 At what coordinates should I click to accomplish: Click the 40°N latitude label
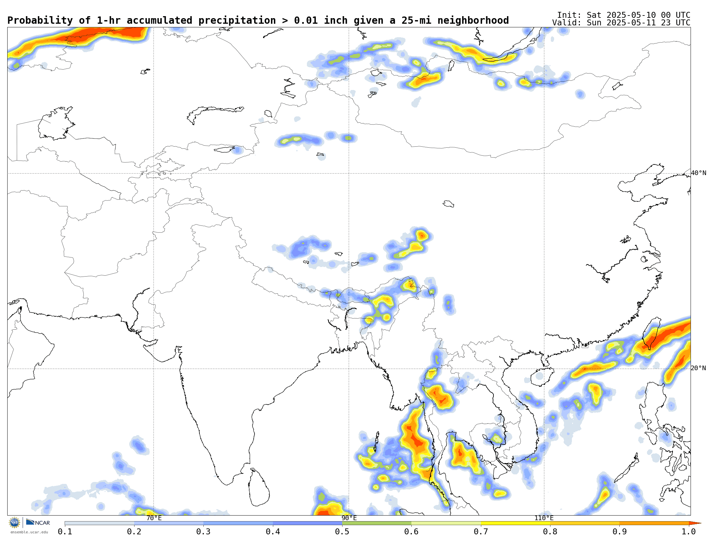tap(699, 173)
